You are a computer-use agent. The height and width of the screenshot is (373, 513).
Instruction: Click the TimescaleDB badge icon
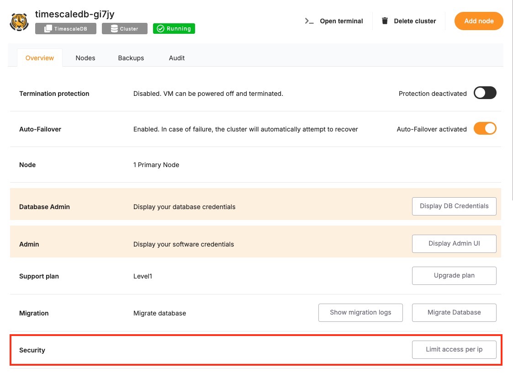(48, 29)
